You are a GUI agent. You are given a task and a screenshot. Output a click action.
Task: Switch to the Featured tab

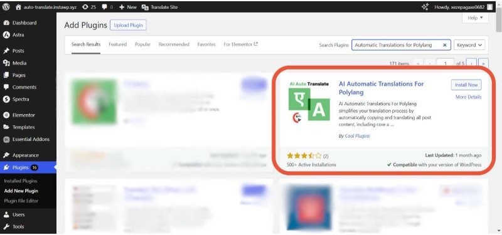coord(117,44)
